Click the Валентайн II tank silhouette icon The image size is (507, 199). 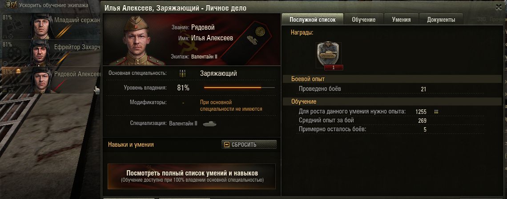[x=209, y=123]
